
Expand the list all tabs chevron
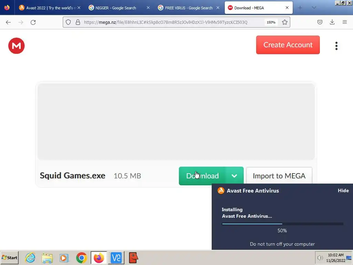tap(314, 8)
